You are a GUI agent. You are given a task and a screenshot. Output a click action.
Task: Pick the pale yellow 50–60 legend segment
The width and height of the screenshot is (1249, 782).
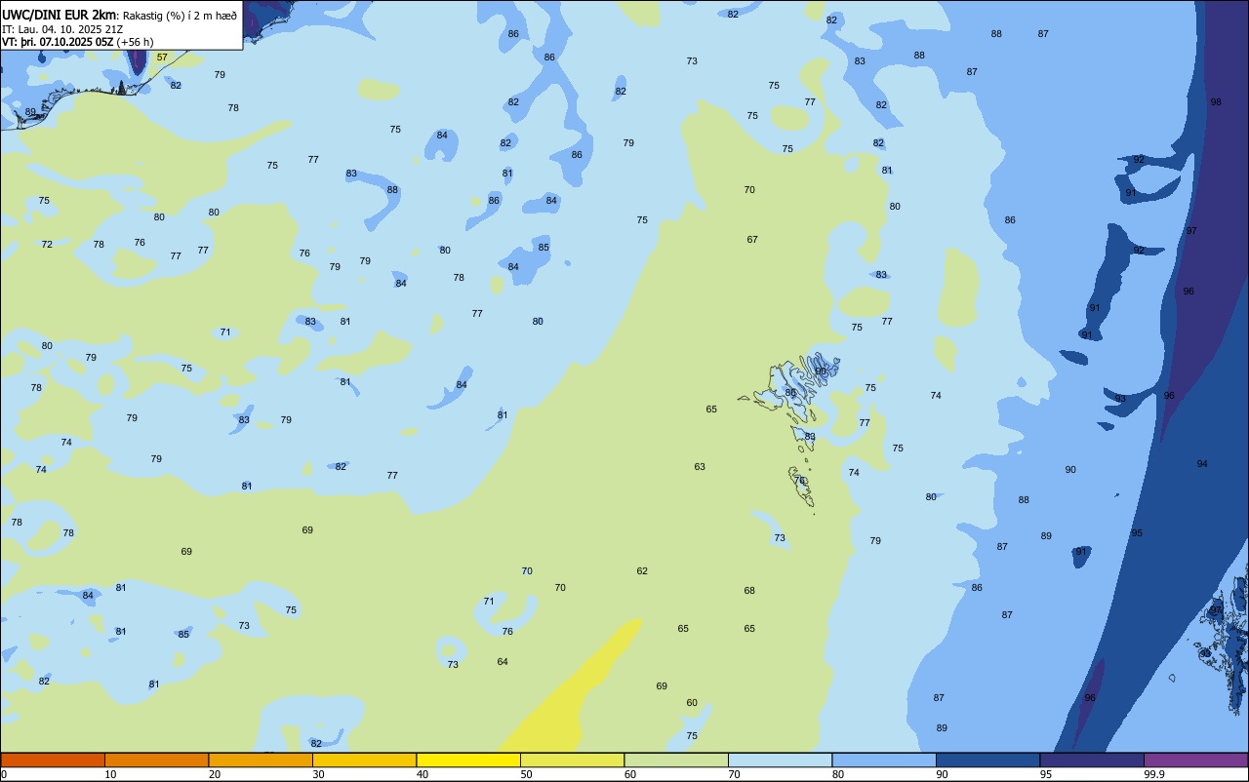coord(572,760)
